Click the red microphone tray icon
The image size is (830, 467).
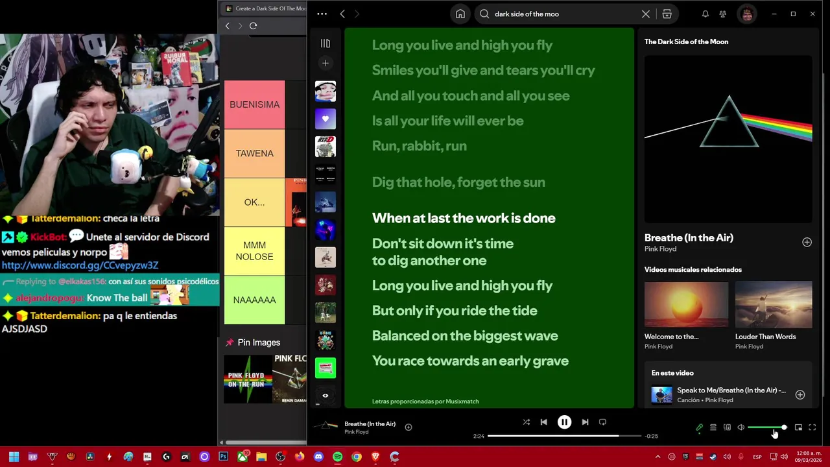click(741, 457)
